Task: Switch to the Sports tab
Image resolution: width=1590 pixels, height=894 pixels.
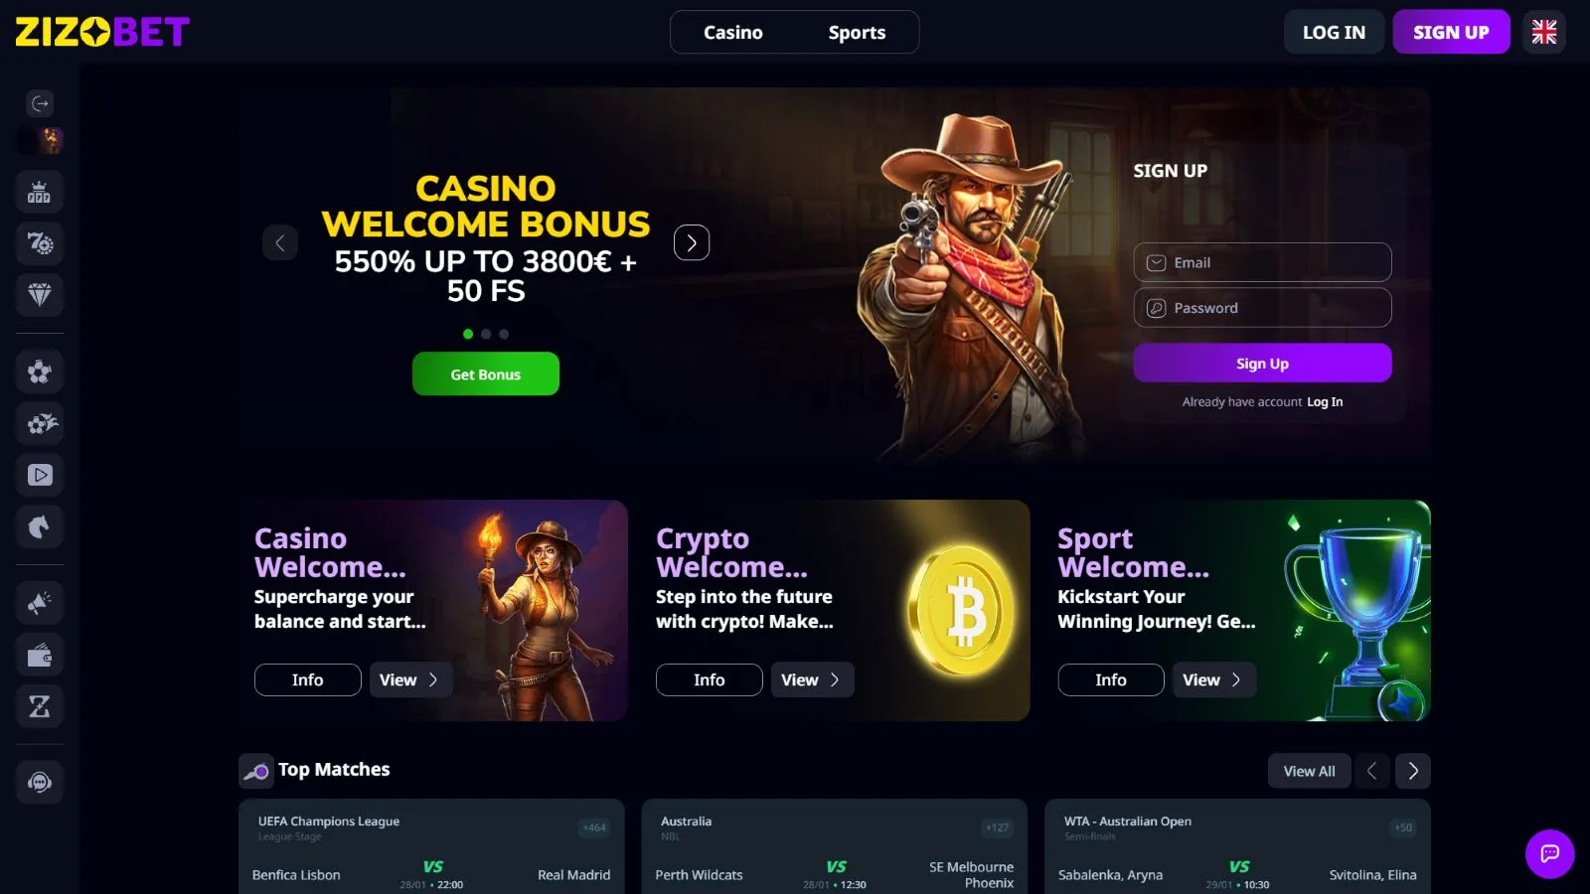Action: tap(857, 32)
